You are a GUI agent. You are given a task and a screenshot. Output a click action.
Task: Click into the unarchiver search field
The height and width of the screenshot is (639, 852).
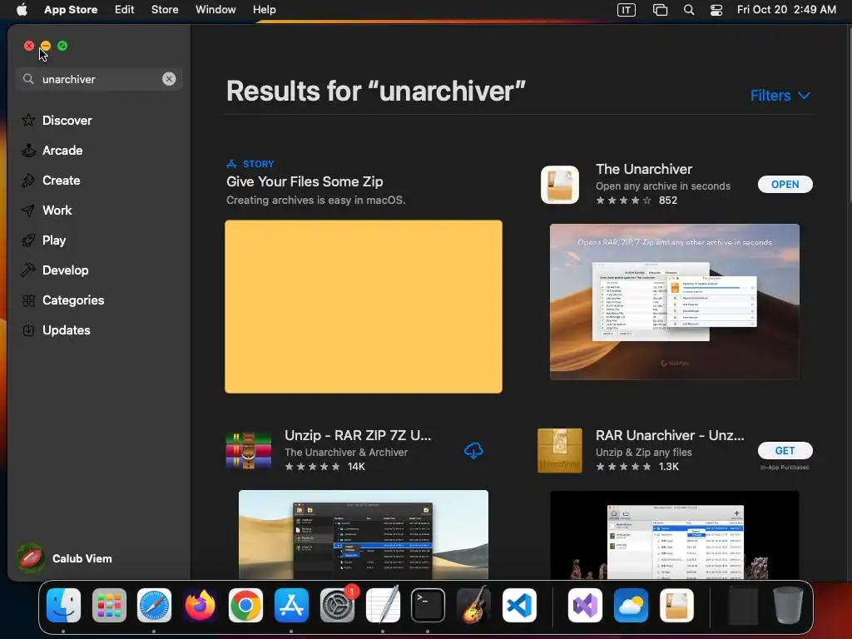pos(99,79)
